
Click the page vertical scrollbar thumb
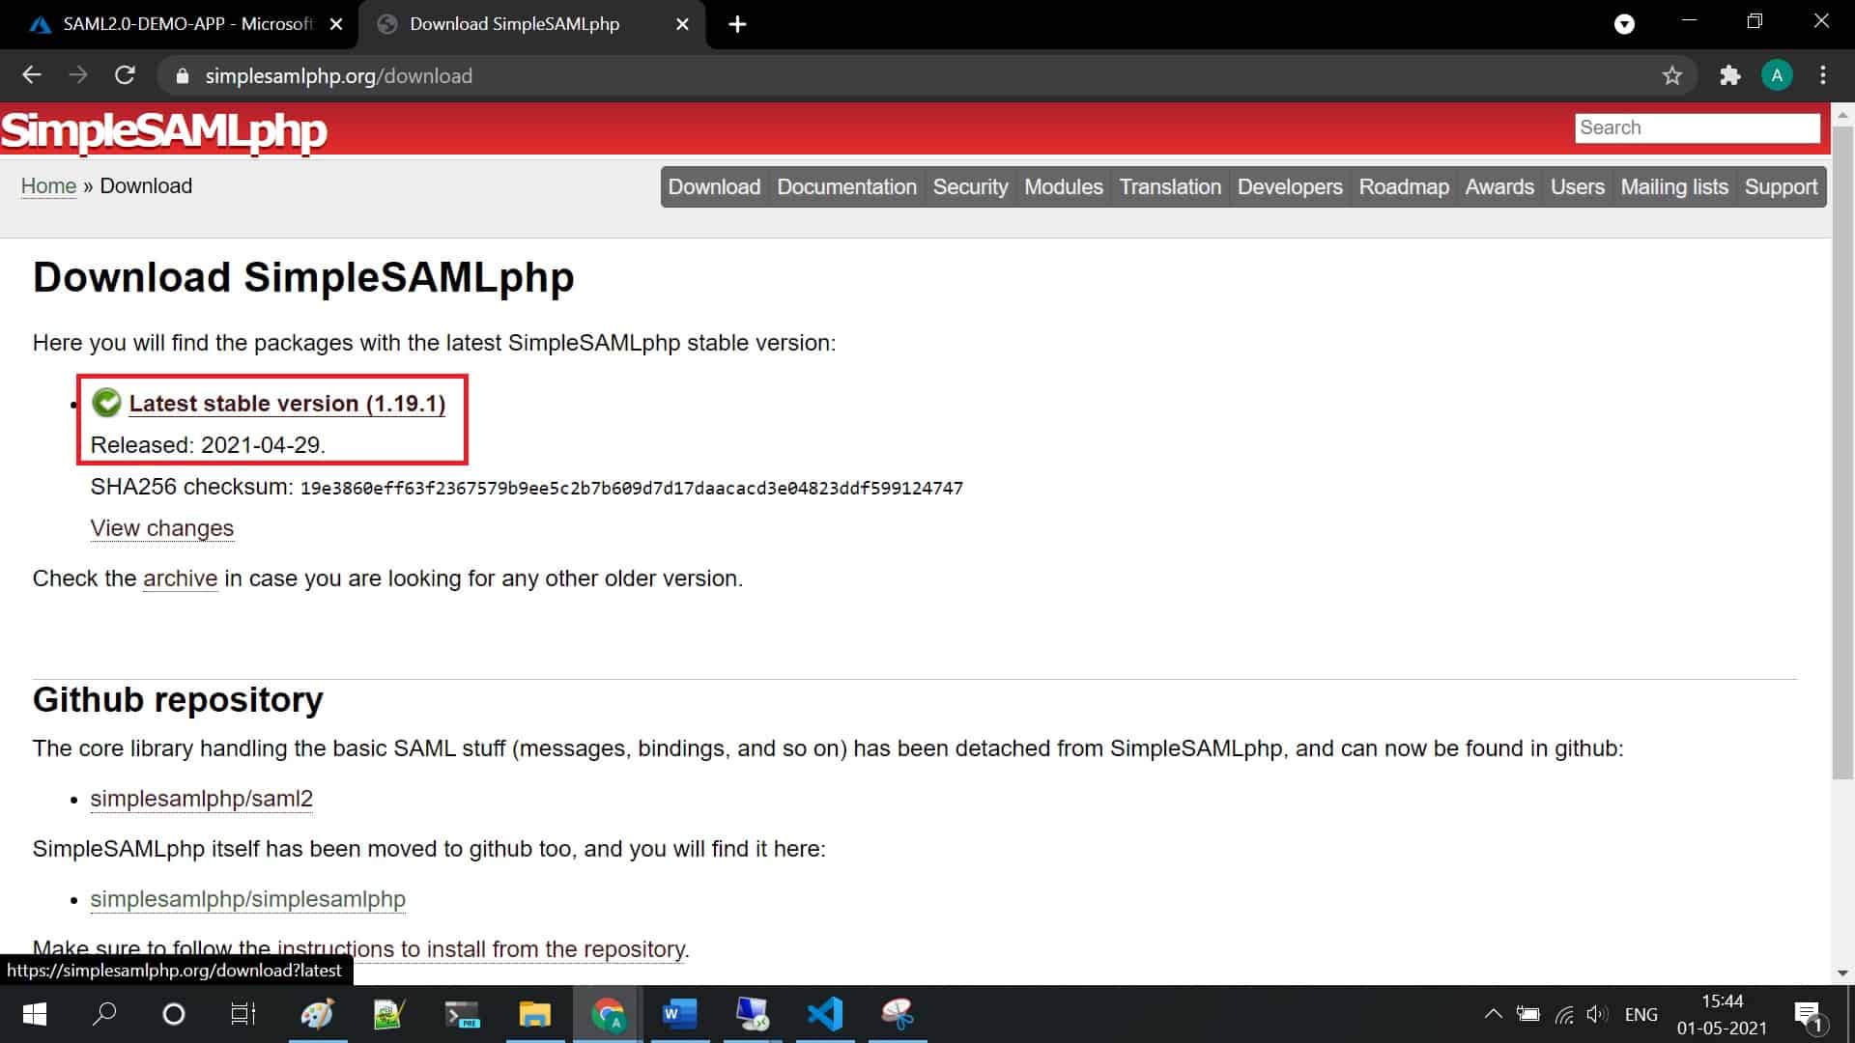pos(1842,452)
